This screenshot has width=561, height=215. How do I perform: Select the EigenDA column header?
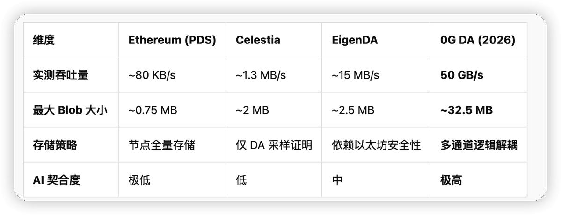[x=355, y=40]
